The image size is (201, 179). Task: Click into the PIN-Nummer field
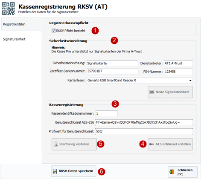(178, 72)
